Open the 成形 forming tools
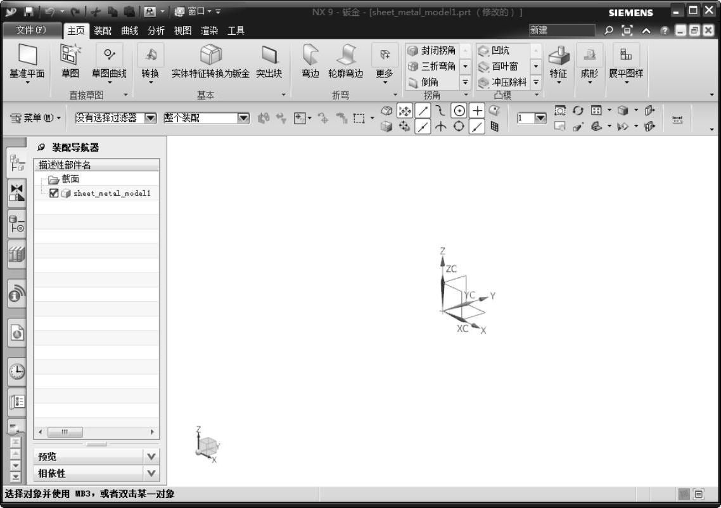Screen dimensions: 721x508 click(589, 63)
